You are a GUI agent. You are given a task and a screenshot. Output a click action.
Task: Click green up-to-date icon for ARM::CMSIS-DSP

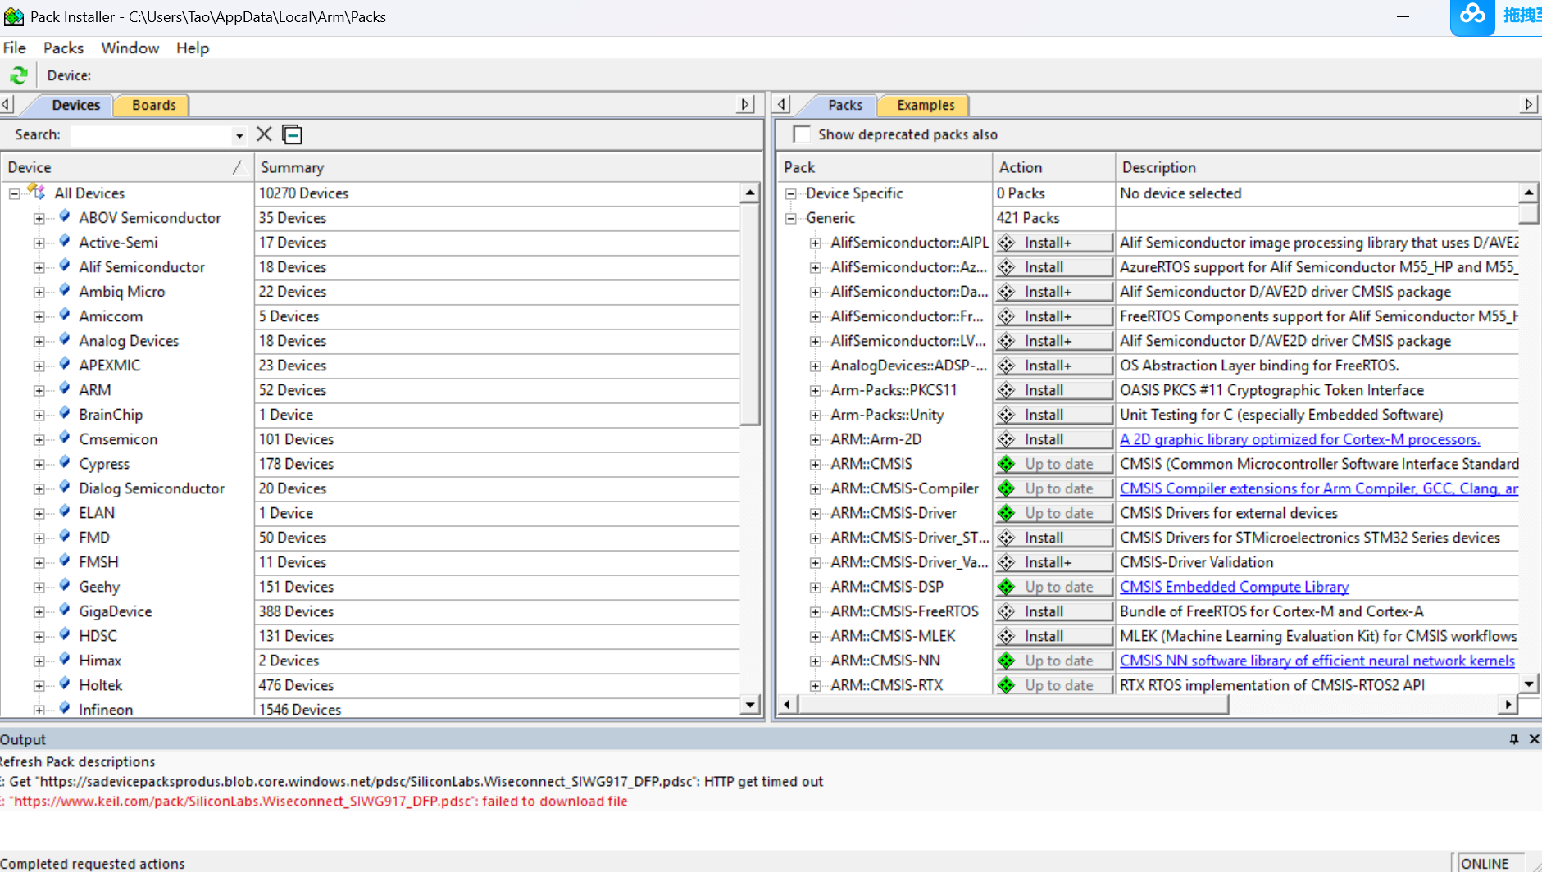(1007, 587)
